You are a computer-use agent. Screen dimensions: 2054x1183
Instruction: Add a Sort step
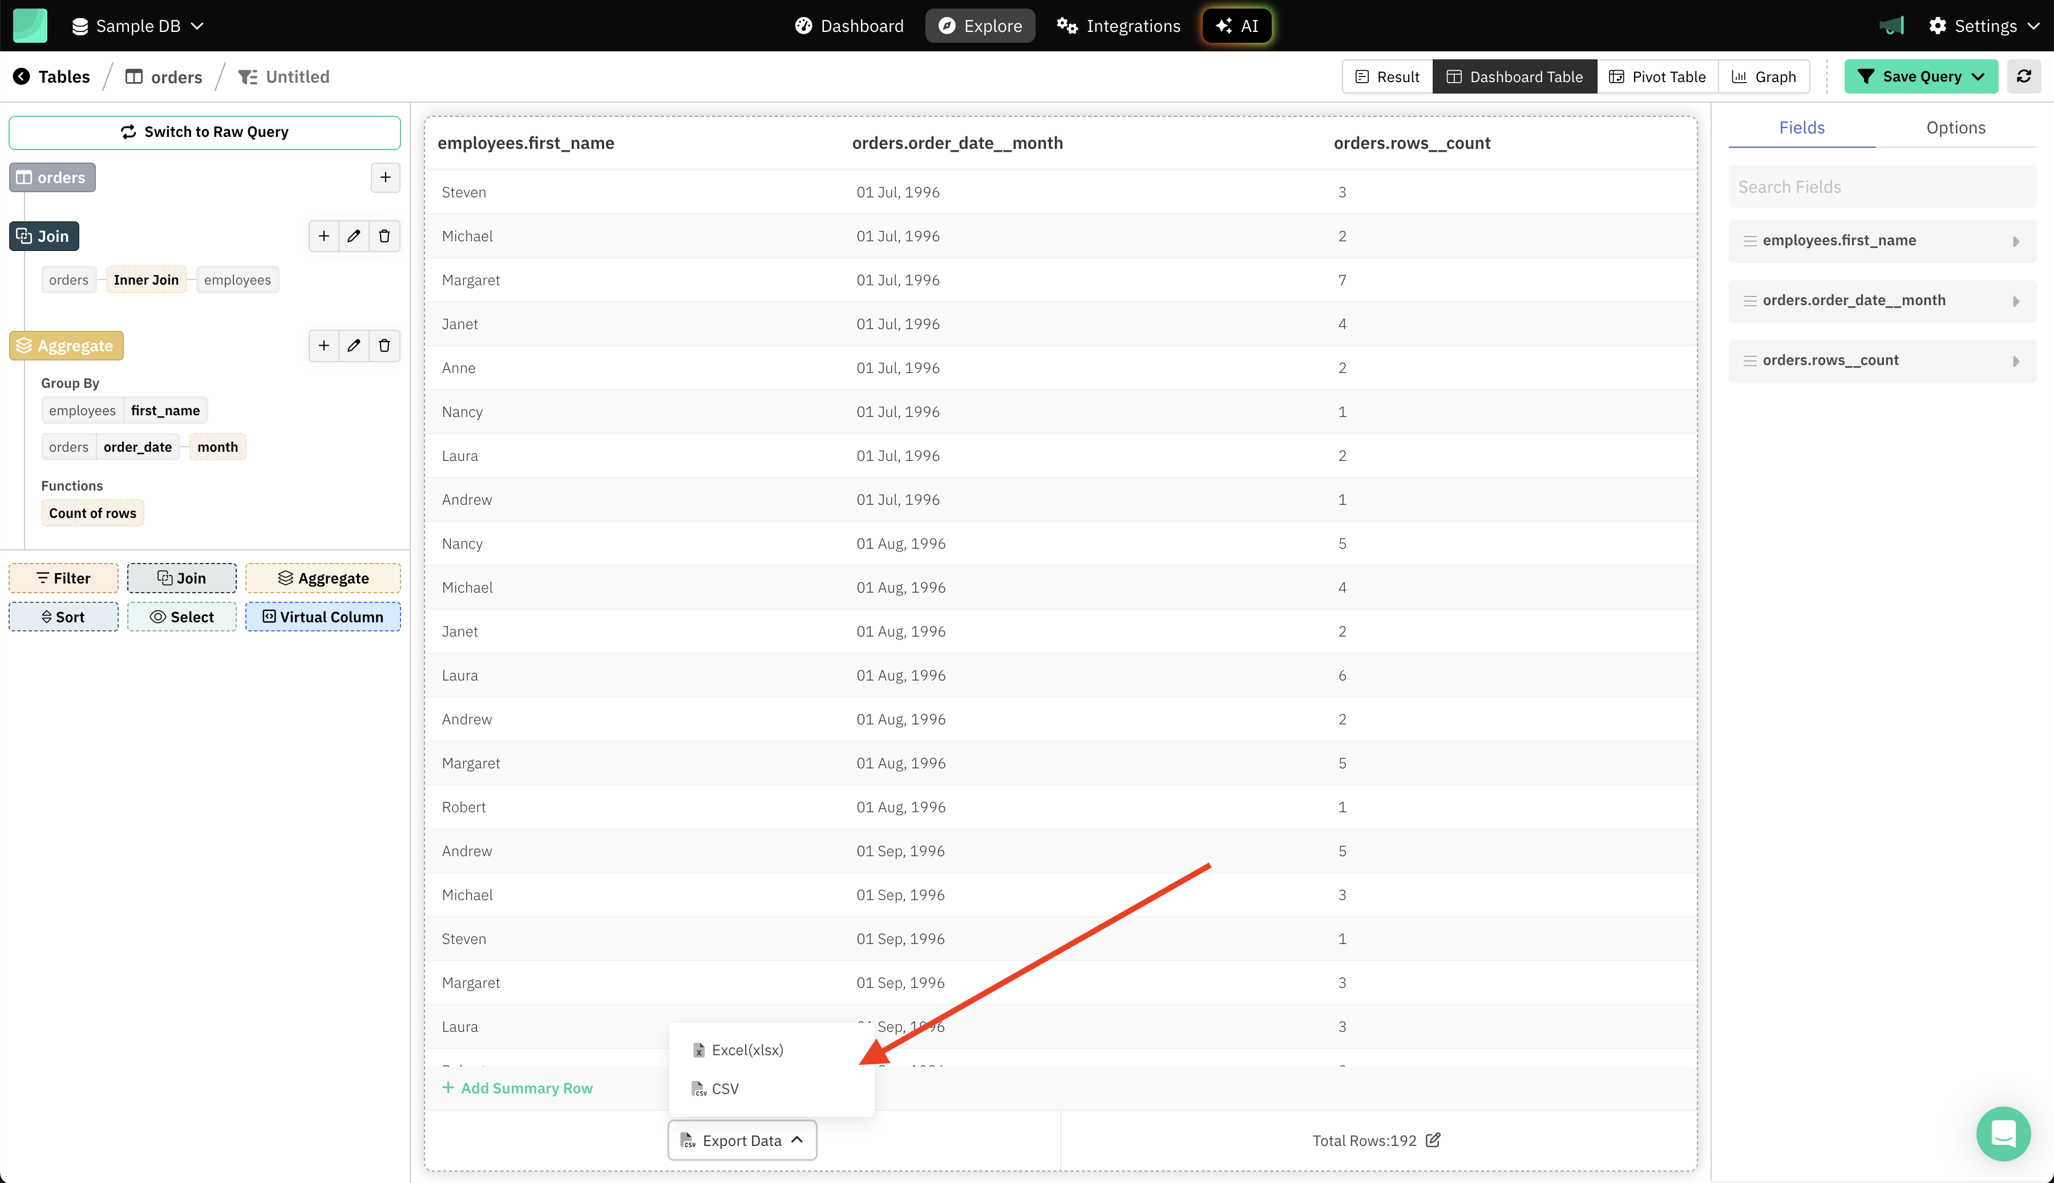point(63,617)
